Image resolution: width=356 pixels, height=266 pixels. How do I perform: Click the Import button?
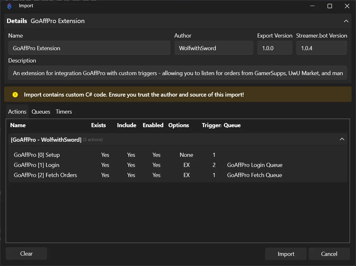286,254
